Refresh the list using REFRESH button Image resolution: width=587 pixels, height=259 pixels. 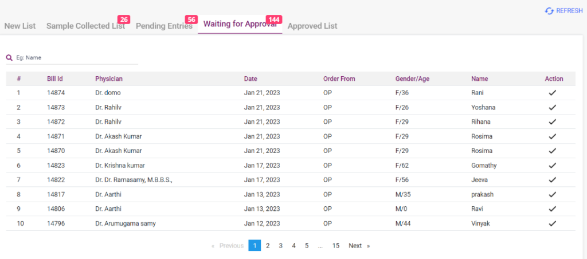(x=563, y=11)
